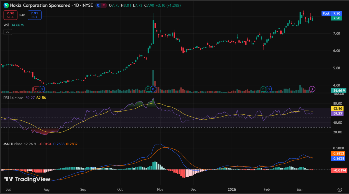Click the Post market price label
The height and width of the screenshot is (194, 349).
pos(326,13)
